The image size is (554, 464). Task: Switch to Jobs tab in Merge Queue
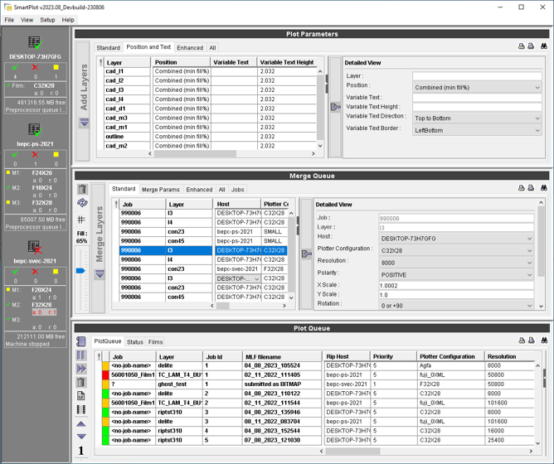coord(237,190)
